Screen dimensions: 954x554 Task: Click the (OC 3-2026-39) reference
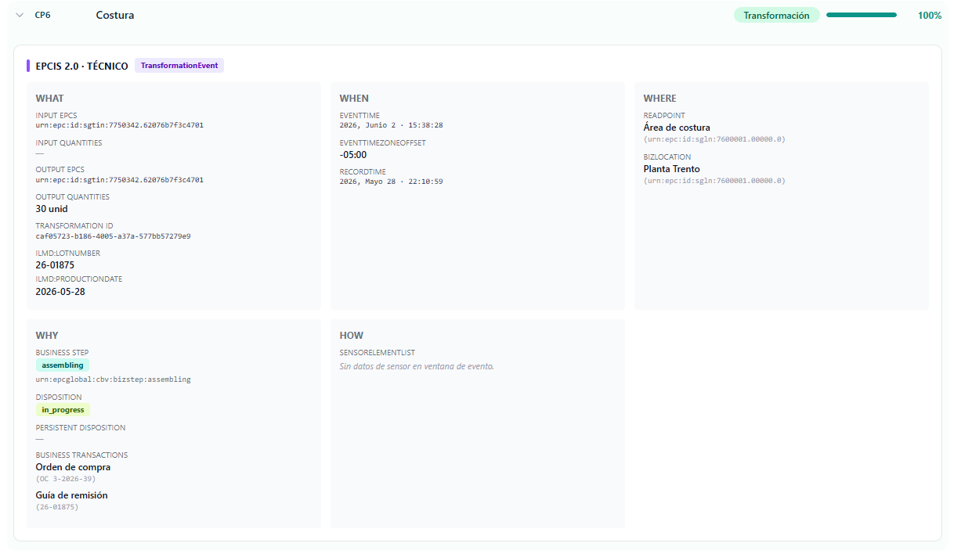click(x=66, y=479)
